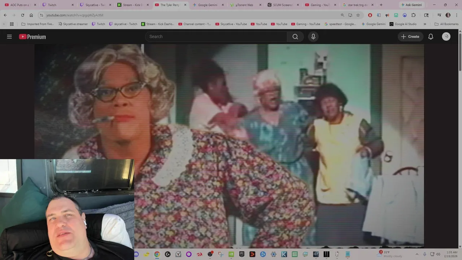
Task: Launch Epic Games from the taskbar
Action: point(241,254)
